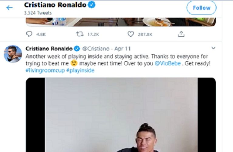233x152 pixels.
Task: Open the #playinside hashtag
Action: point(80,70)
